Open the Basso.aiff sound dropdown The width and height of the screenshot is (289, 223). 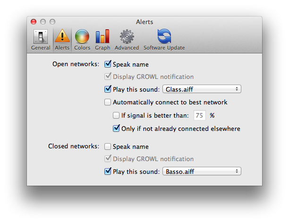[202, 172]
